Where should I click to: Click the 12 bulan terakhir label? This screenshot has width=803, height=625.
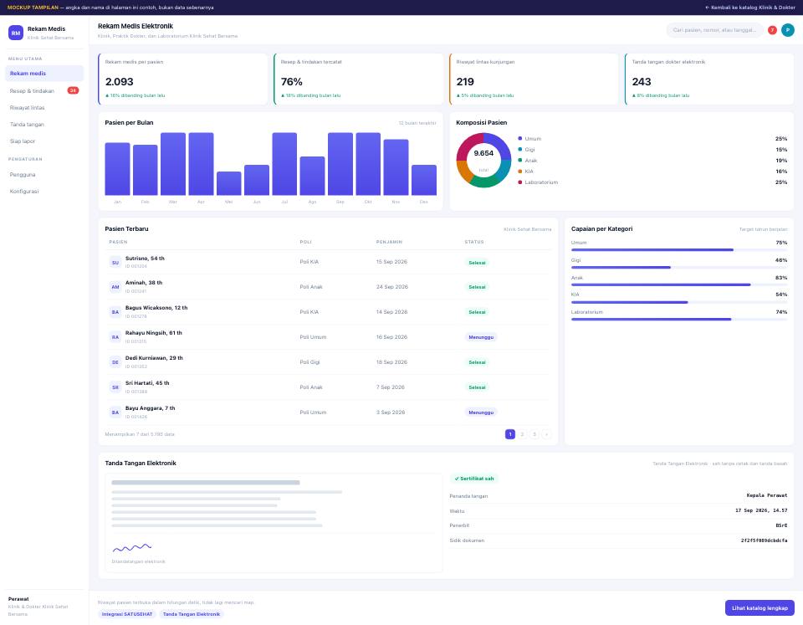(x=417, y=123)
